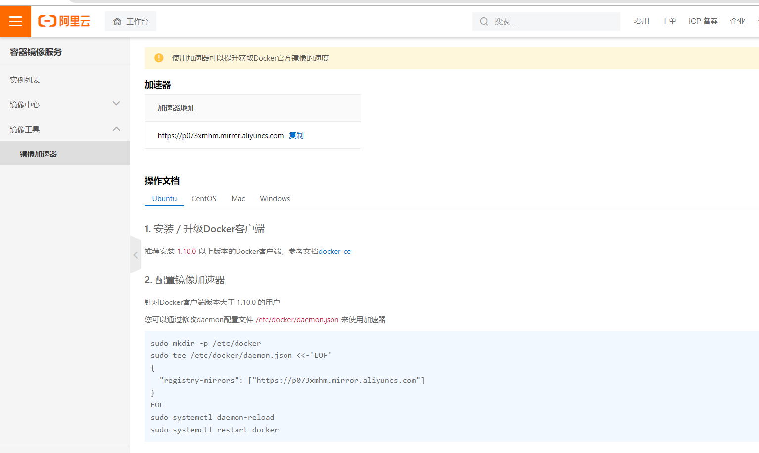Open the 费用 top menu
This screenshot has width=759, height=453.
[x=642, y=21]
